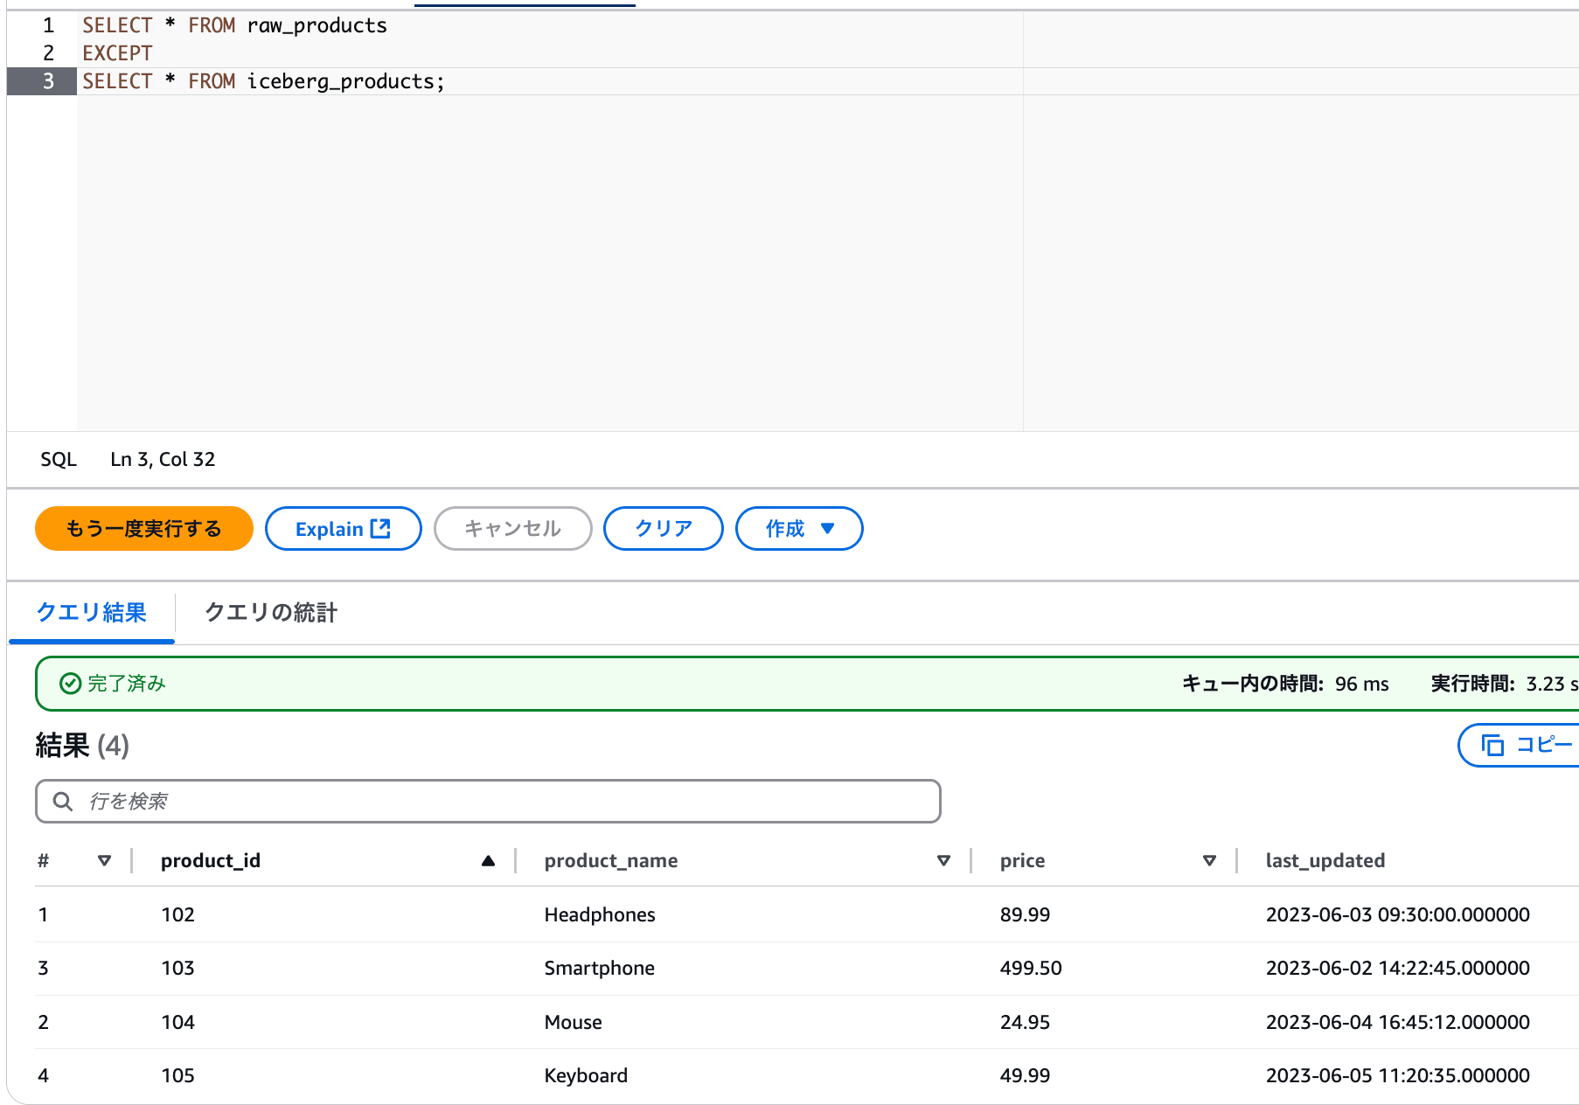Click the Smartphone cell
The height and width of the screenshot is (1105, 1579).
[x=600, y=968]
